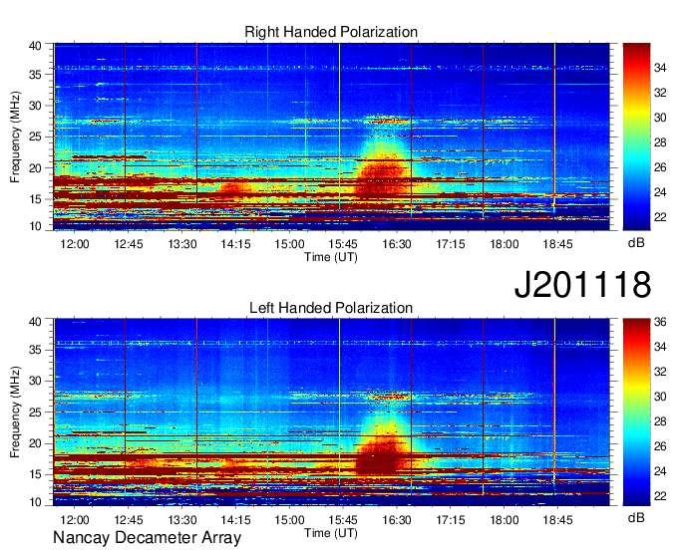Click the dark red burst near 16:15 in the lower spectrogram

click(x=376, y=460)
